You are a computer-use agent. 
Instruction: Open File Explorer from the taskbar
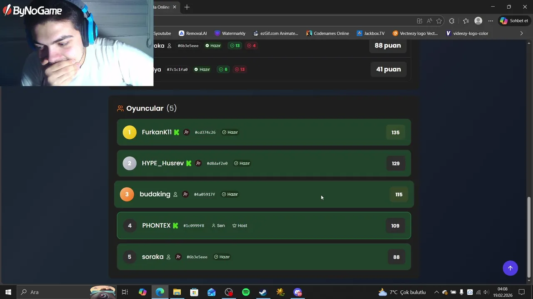click(177, 292)
